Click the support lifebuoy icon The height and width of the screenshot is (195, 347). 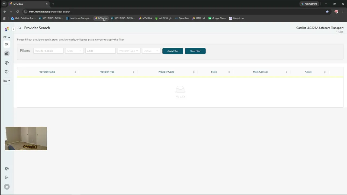(7, 169)
